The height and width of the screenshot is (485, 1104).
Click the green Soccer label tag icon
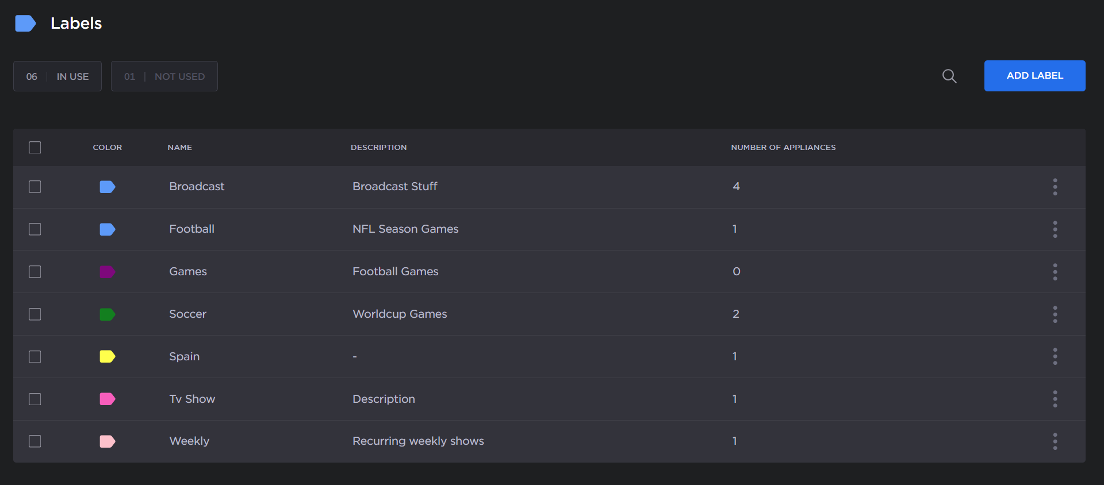107,314
